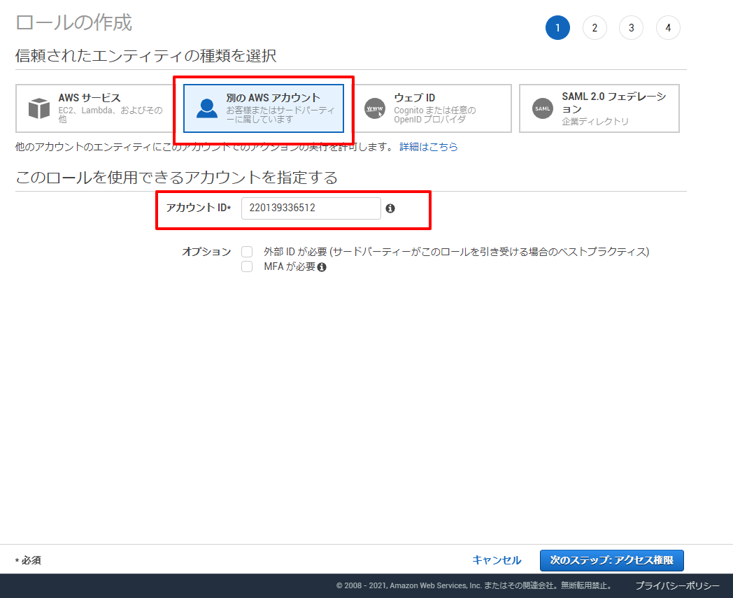Click info icon beside MFA が必要
The image size is (733, 598).
coord(322,267)
